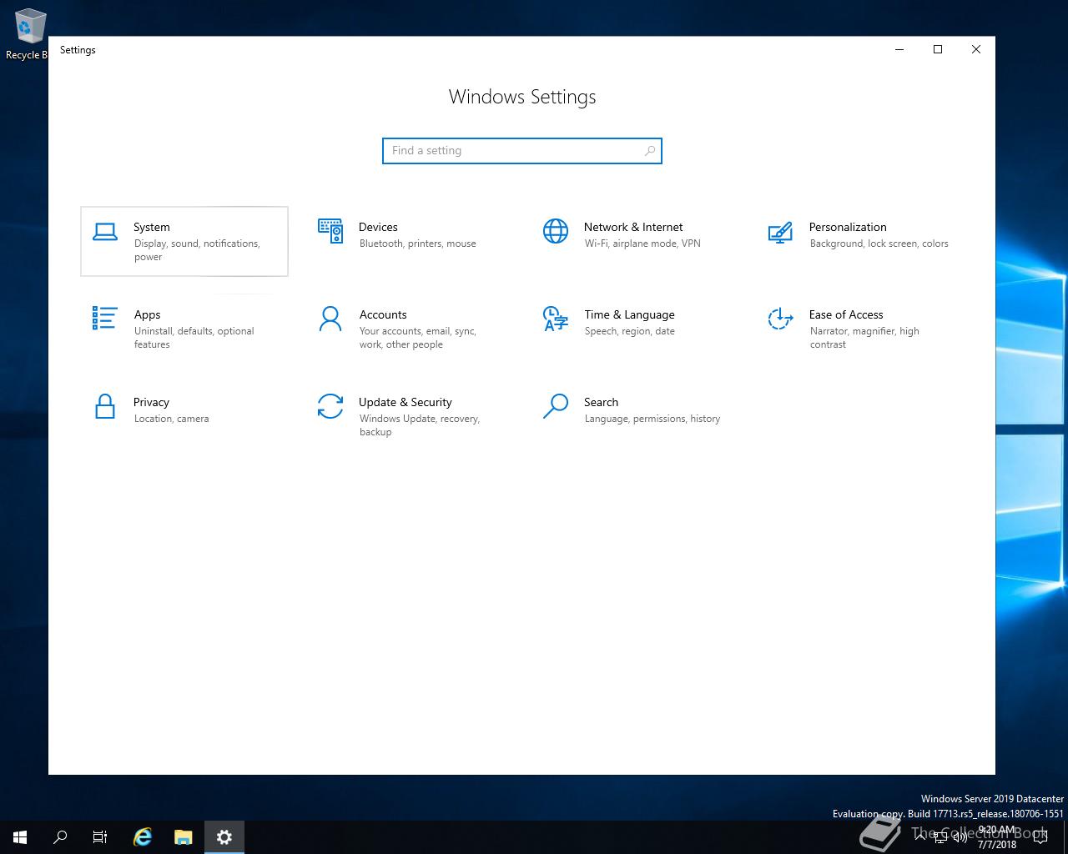1068x854 pixels.
Task: Click 'Display, sound, notifications, power' description
Action: [197, 250]
